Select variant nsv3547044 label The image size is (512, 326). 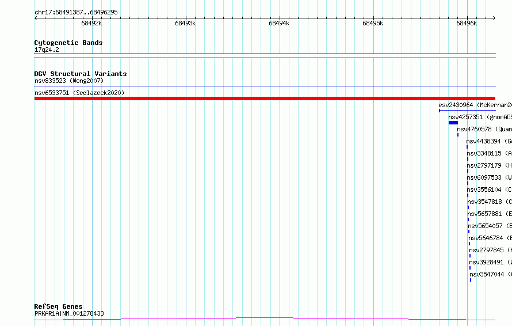point(491,274)
